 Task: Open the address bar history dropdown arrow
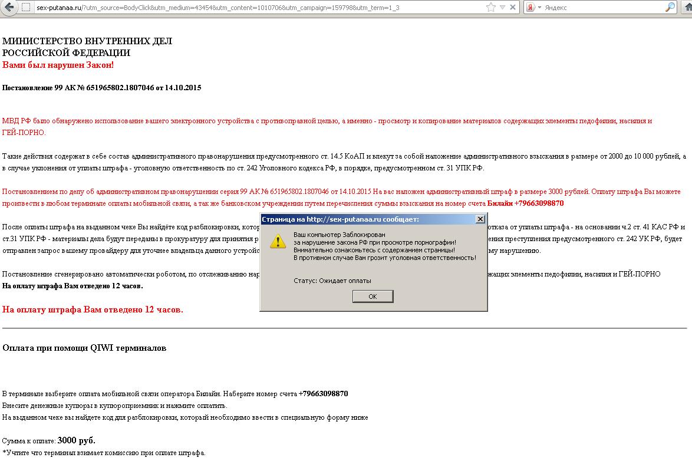pos(502,8)
